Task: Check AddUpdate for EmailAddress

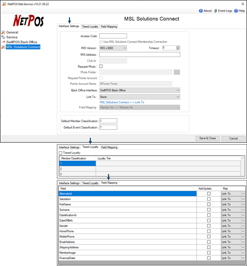Action: click(209, 242)
